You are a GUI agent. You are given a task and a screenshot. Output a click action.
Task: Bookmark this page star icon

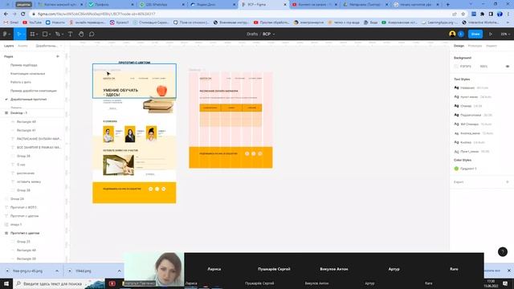tap(463, 14)
